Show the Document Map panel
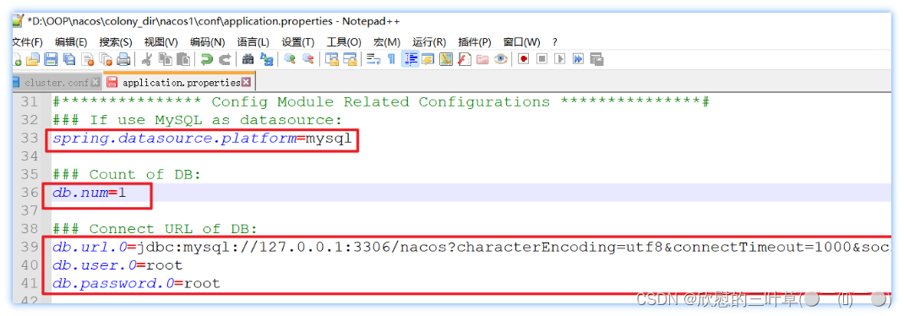This screenshot has width=904, height=316. point(445,59)
